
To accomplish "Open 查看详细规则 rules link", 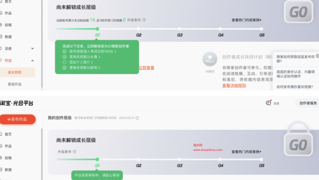I will 234,85.
